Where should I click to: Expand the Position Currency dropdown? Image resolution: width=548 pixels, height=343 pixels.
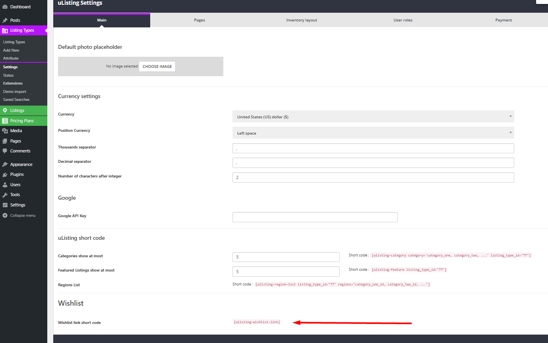click(373, 133)
